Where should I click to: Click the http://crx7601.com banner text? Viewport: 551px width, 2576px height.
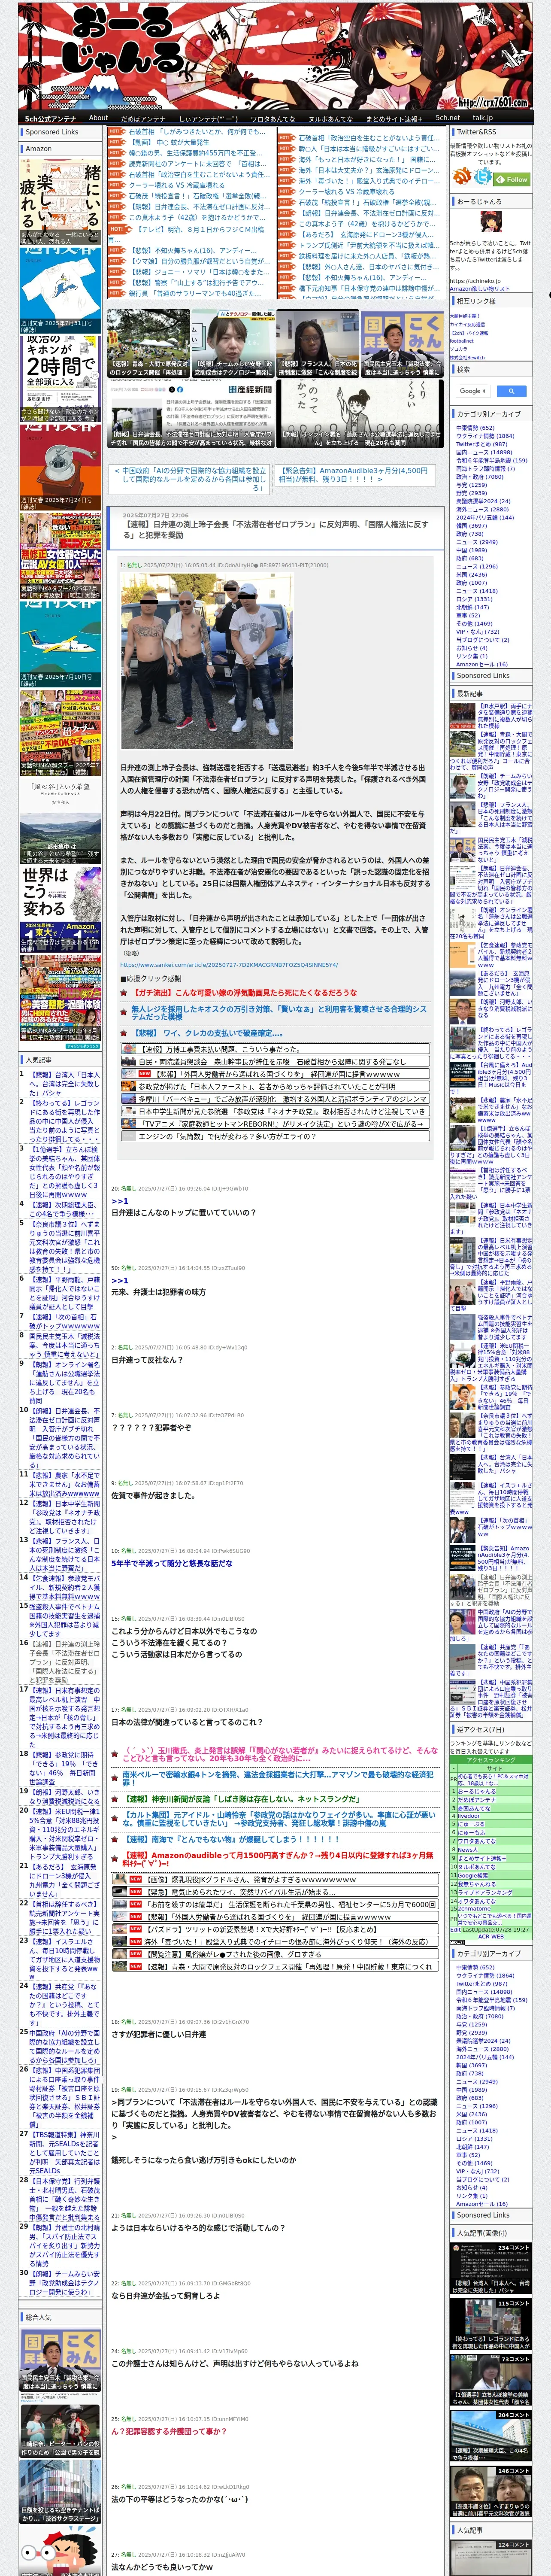(x=494, y=102)
